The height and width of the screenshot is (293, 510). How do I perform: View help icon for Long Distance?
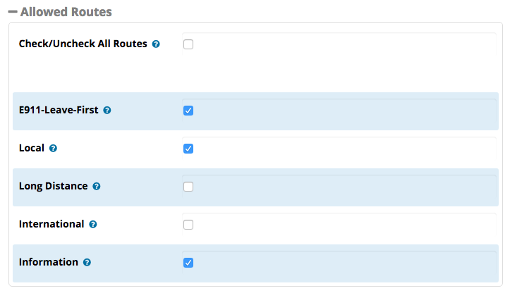pos(97,187)
